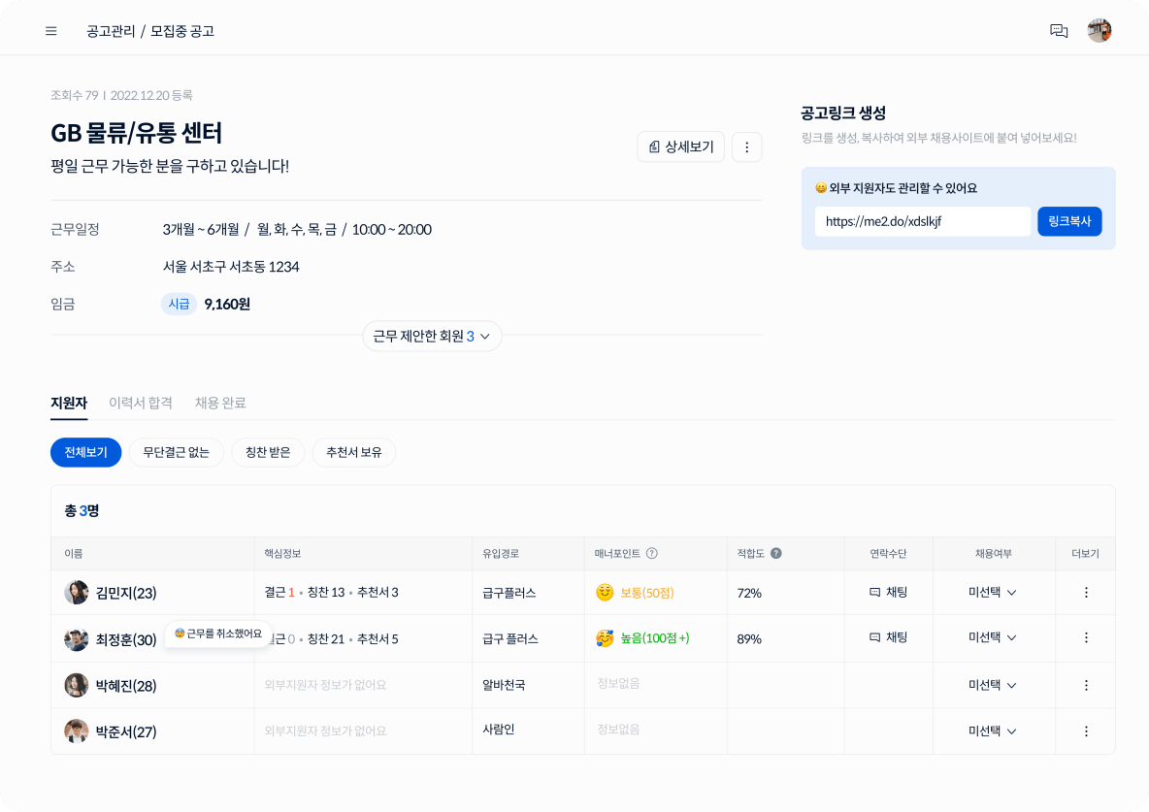Open more options for 박혜진's row

pyautogui.click(x=1085, y=685)
